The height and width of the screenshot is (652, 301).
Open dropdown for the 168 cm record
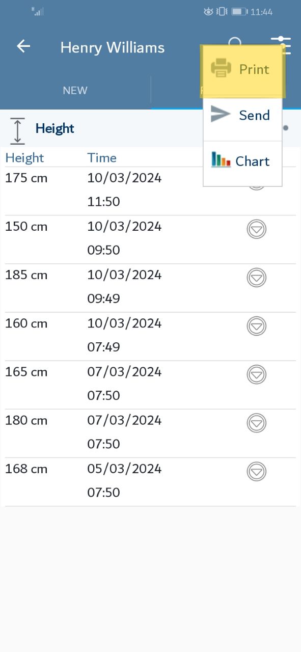point(257,471)
